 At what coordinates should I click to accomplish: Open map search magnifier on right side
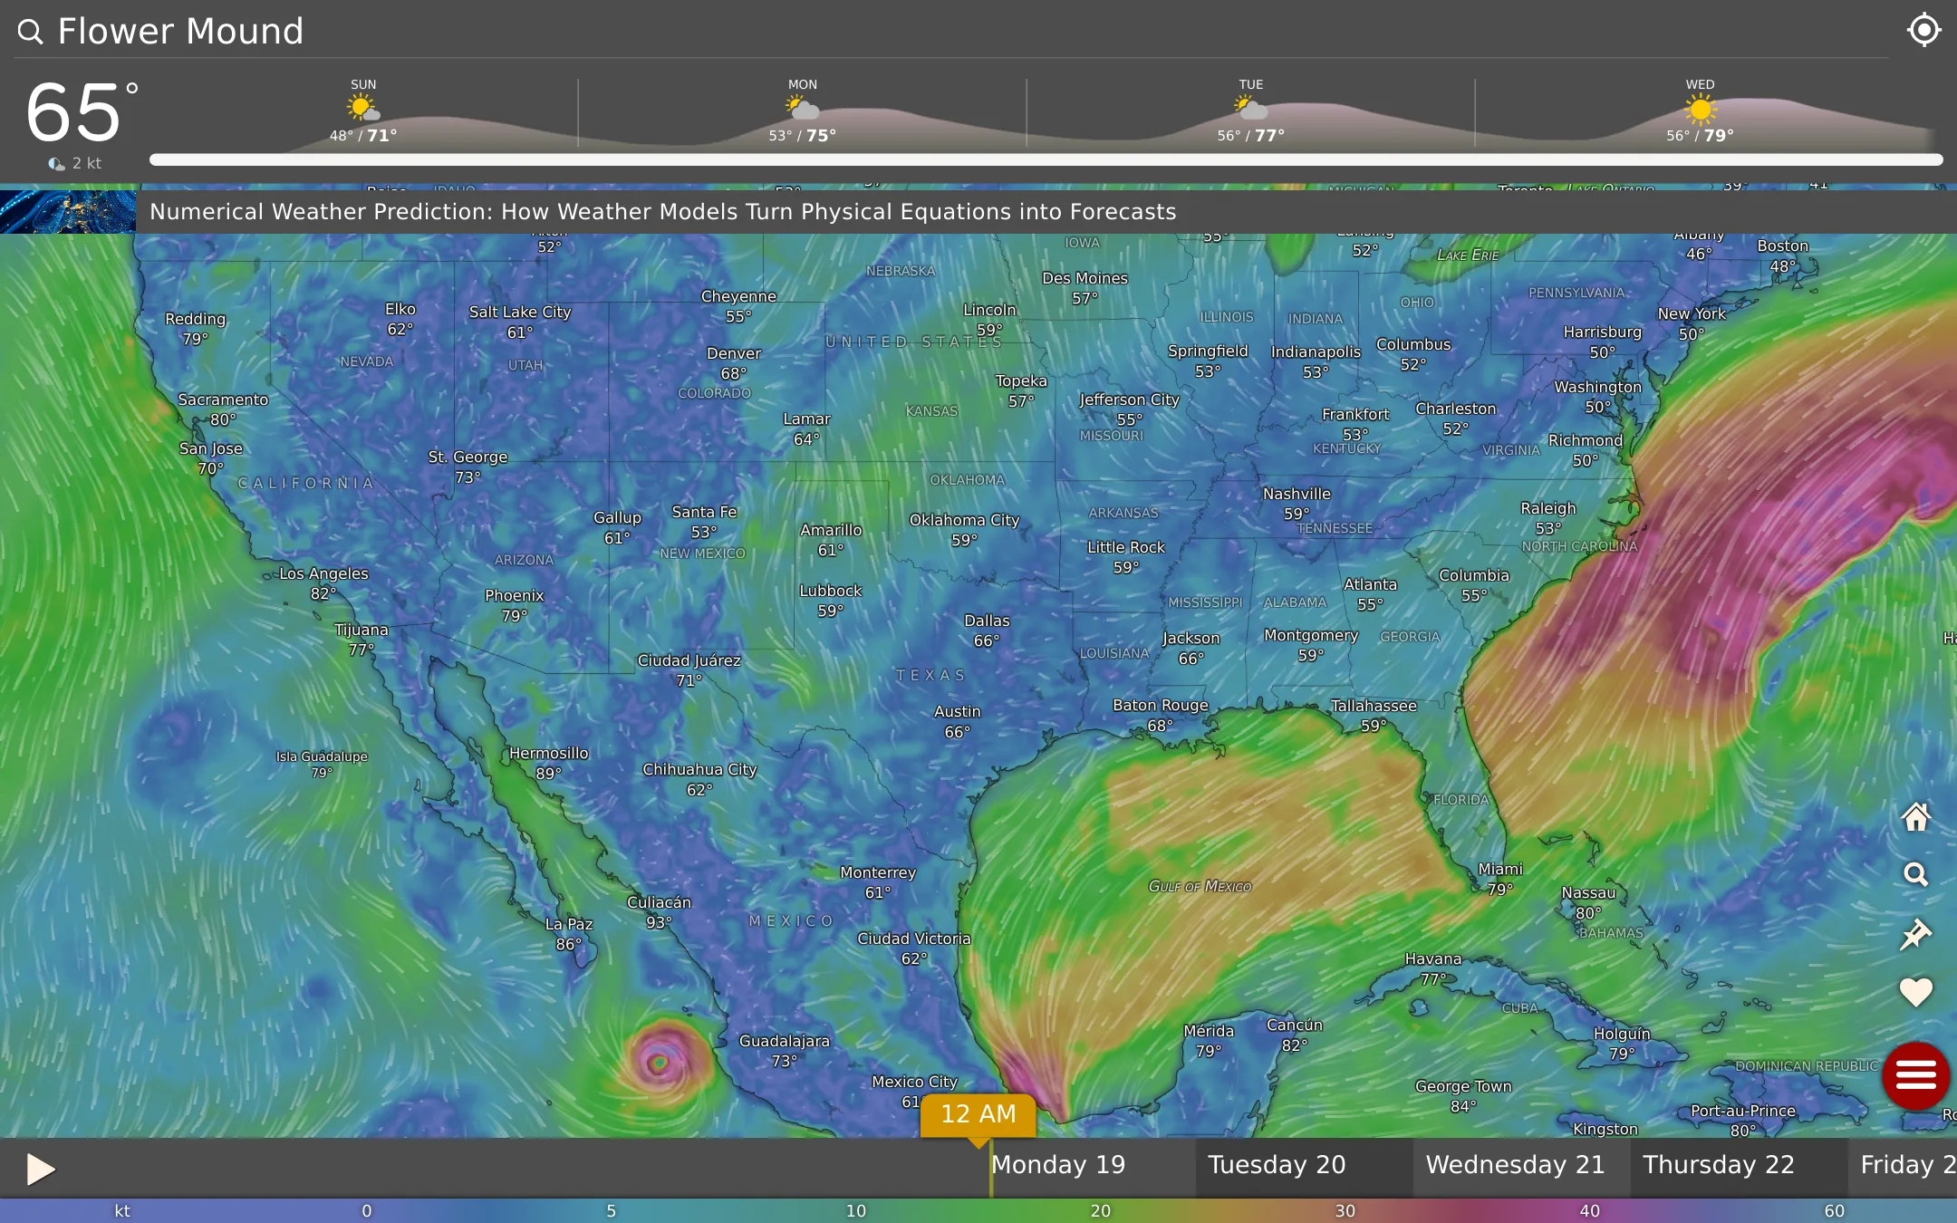tap(1915, 875)
